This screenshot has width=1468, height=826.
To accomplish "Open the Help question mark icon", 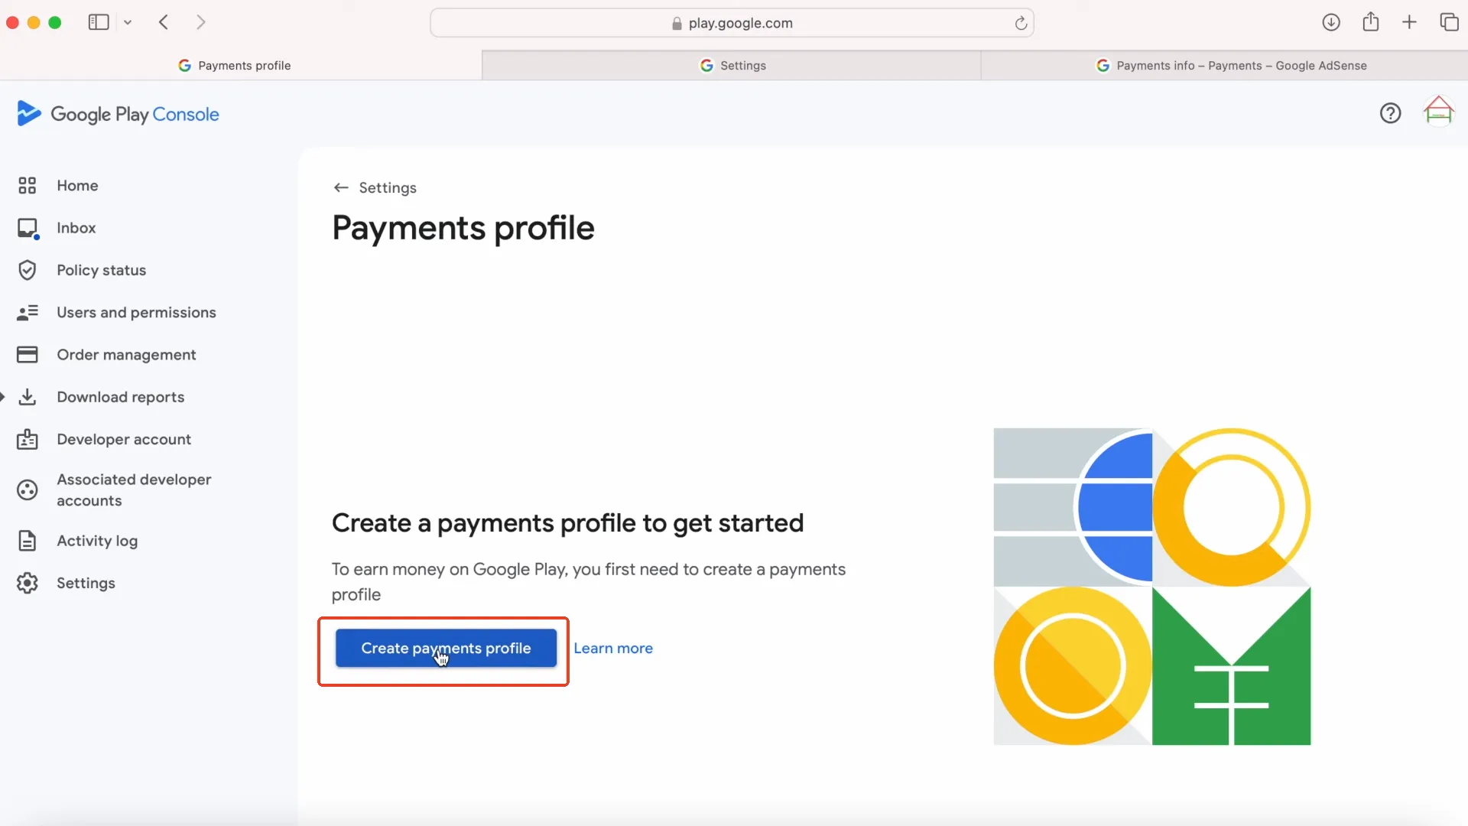I will pos(1390,113).
